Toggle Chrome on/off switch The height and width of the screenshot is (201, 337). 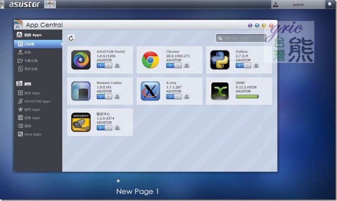(174, 65)
